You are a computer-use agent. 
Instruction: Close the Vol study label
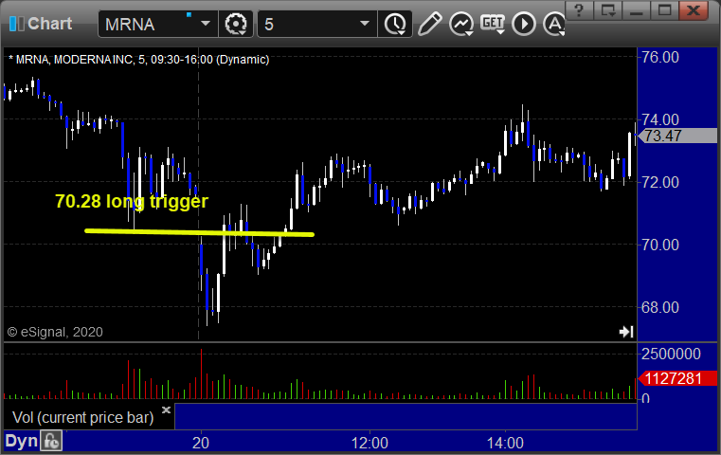(x=166, y=409)
